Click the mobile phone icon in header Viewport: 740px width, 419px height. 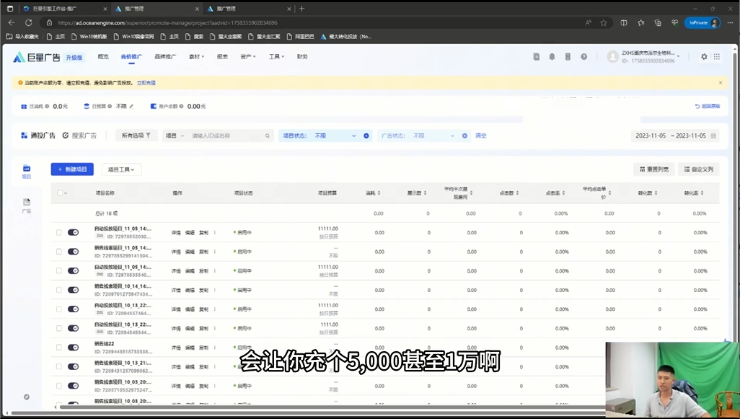(568, 57)
